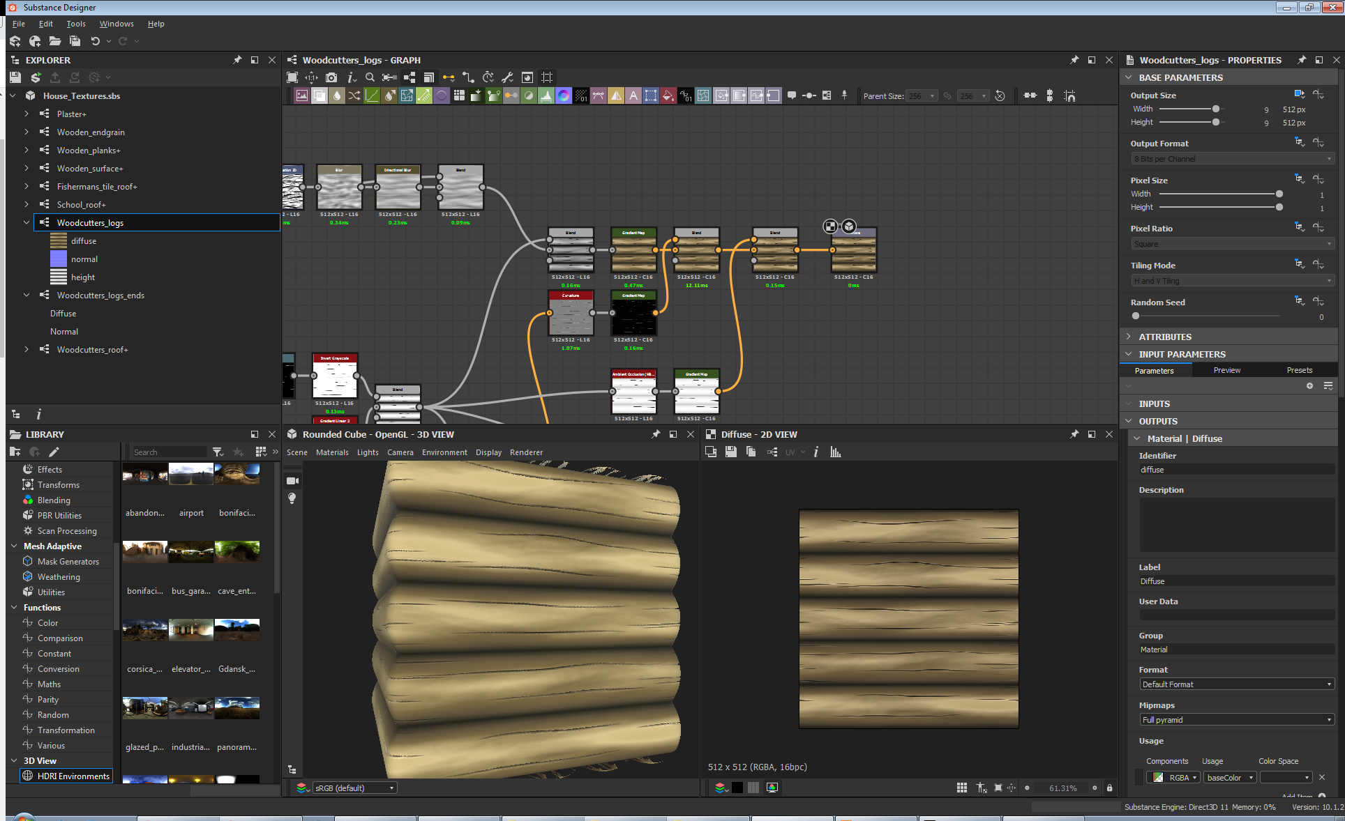This screenshot has width=1345, height=821.
Task: Toggle favorites star filter in Library
Action: point(238,452)
